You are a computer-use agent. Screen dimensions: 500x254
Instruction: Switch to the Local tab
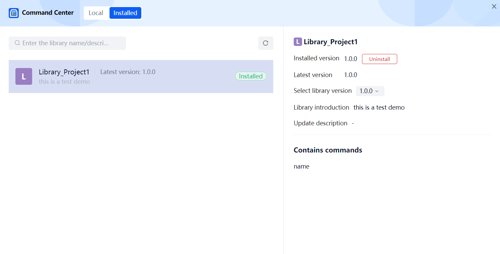pos(96,13)
